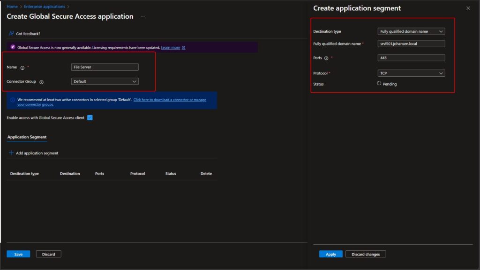Screen dimensions: 480x270
Task: Show the Connector Group info tooltip icon
Action: pos(41,82)
